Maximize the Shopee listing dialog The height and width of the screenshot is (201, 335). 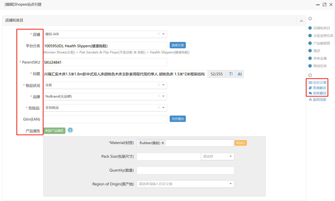click(324, 5)
